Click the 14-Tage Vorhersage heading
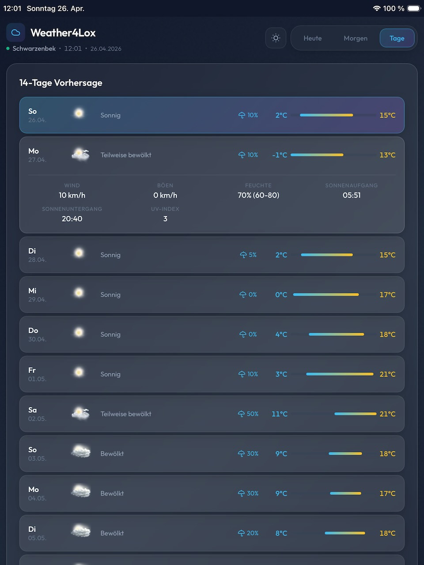The width and height of the screenshot is (424, 565). pos(61,83)
